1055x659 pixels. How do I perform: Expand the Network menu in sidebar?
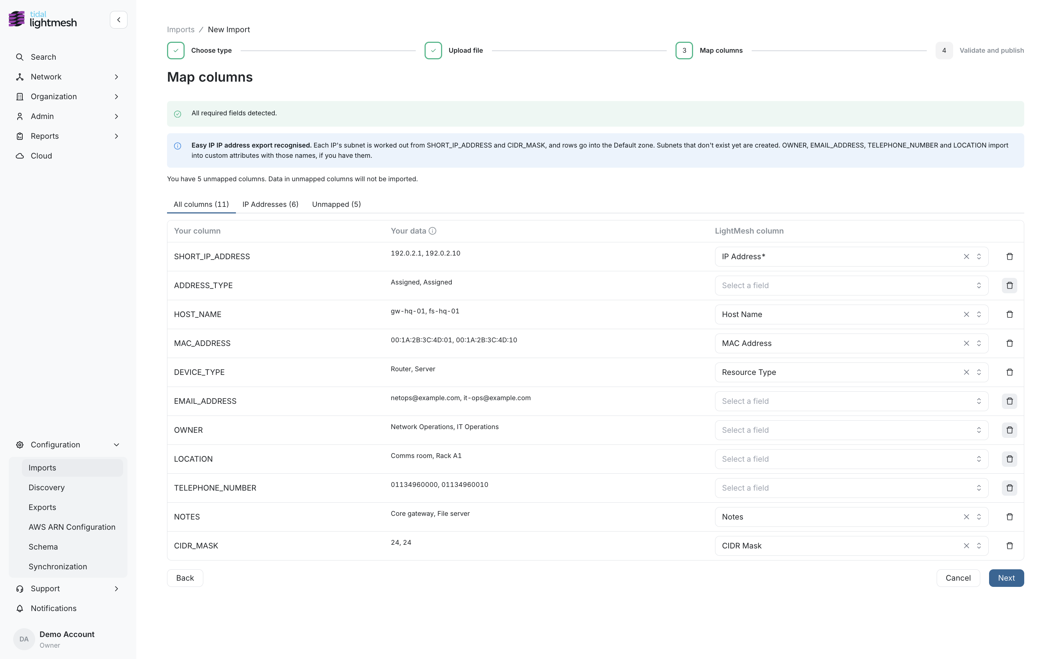tap(67, 77)
